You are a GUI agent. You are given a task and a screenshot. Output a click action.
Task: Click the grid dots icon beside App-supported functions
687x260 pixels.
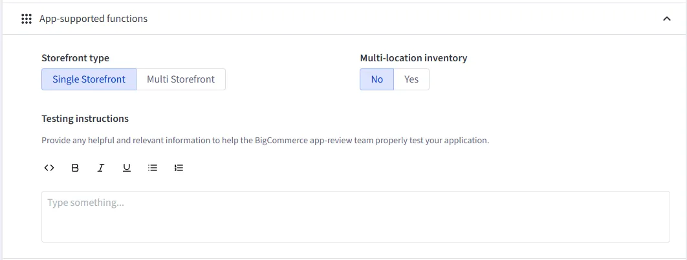click(x=27, y=19)
